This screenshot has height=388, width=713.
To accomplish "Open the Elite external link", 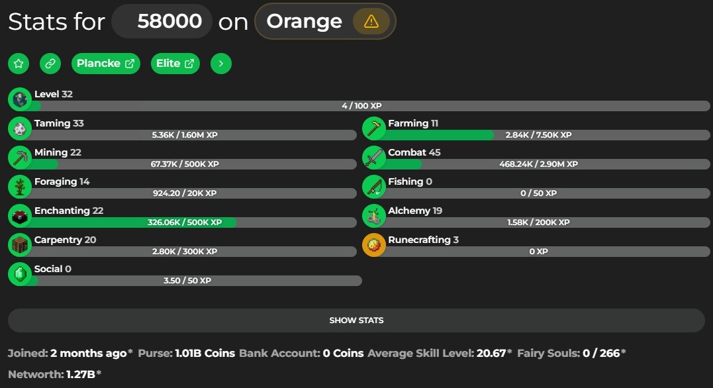I will 175,63.
